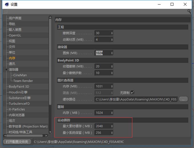This screenshot has width=194, height=148.
Task: Open the 通讯 settings page
Action: pos(12,64)
